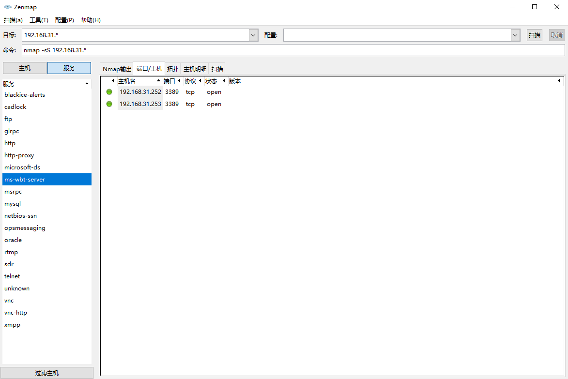Select opsmessaging service
The width and height of the screenshot is (568, 379).
[47, 228]
